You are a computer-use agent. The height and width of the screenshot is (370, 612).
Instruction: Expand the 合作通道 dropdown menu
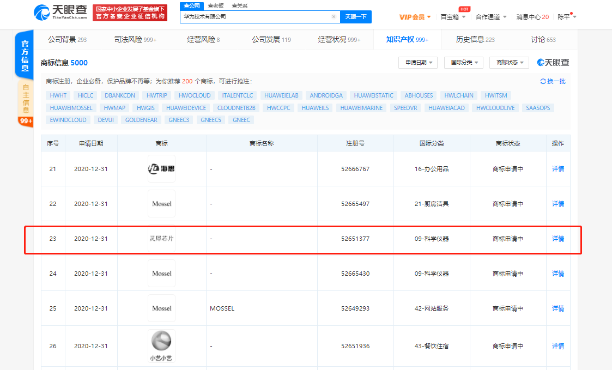click(x=488, y=17)
